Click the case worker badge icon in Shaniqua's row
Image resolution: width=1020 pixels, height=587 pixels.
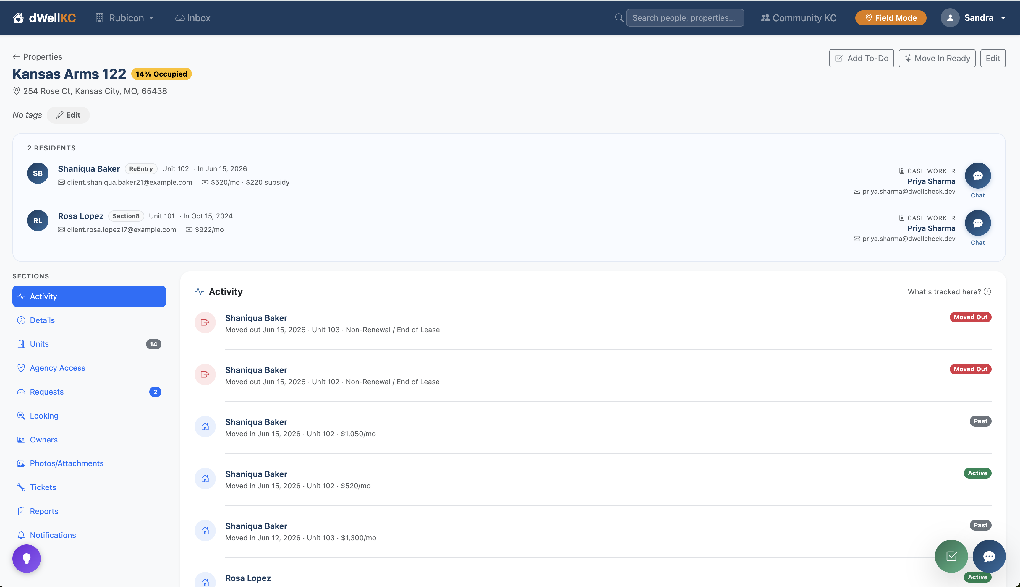coord(901,171)
